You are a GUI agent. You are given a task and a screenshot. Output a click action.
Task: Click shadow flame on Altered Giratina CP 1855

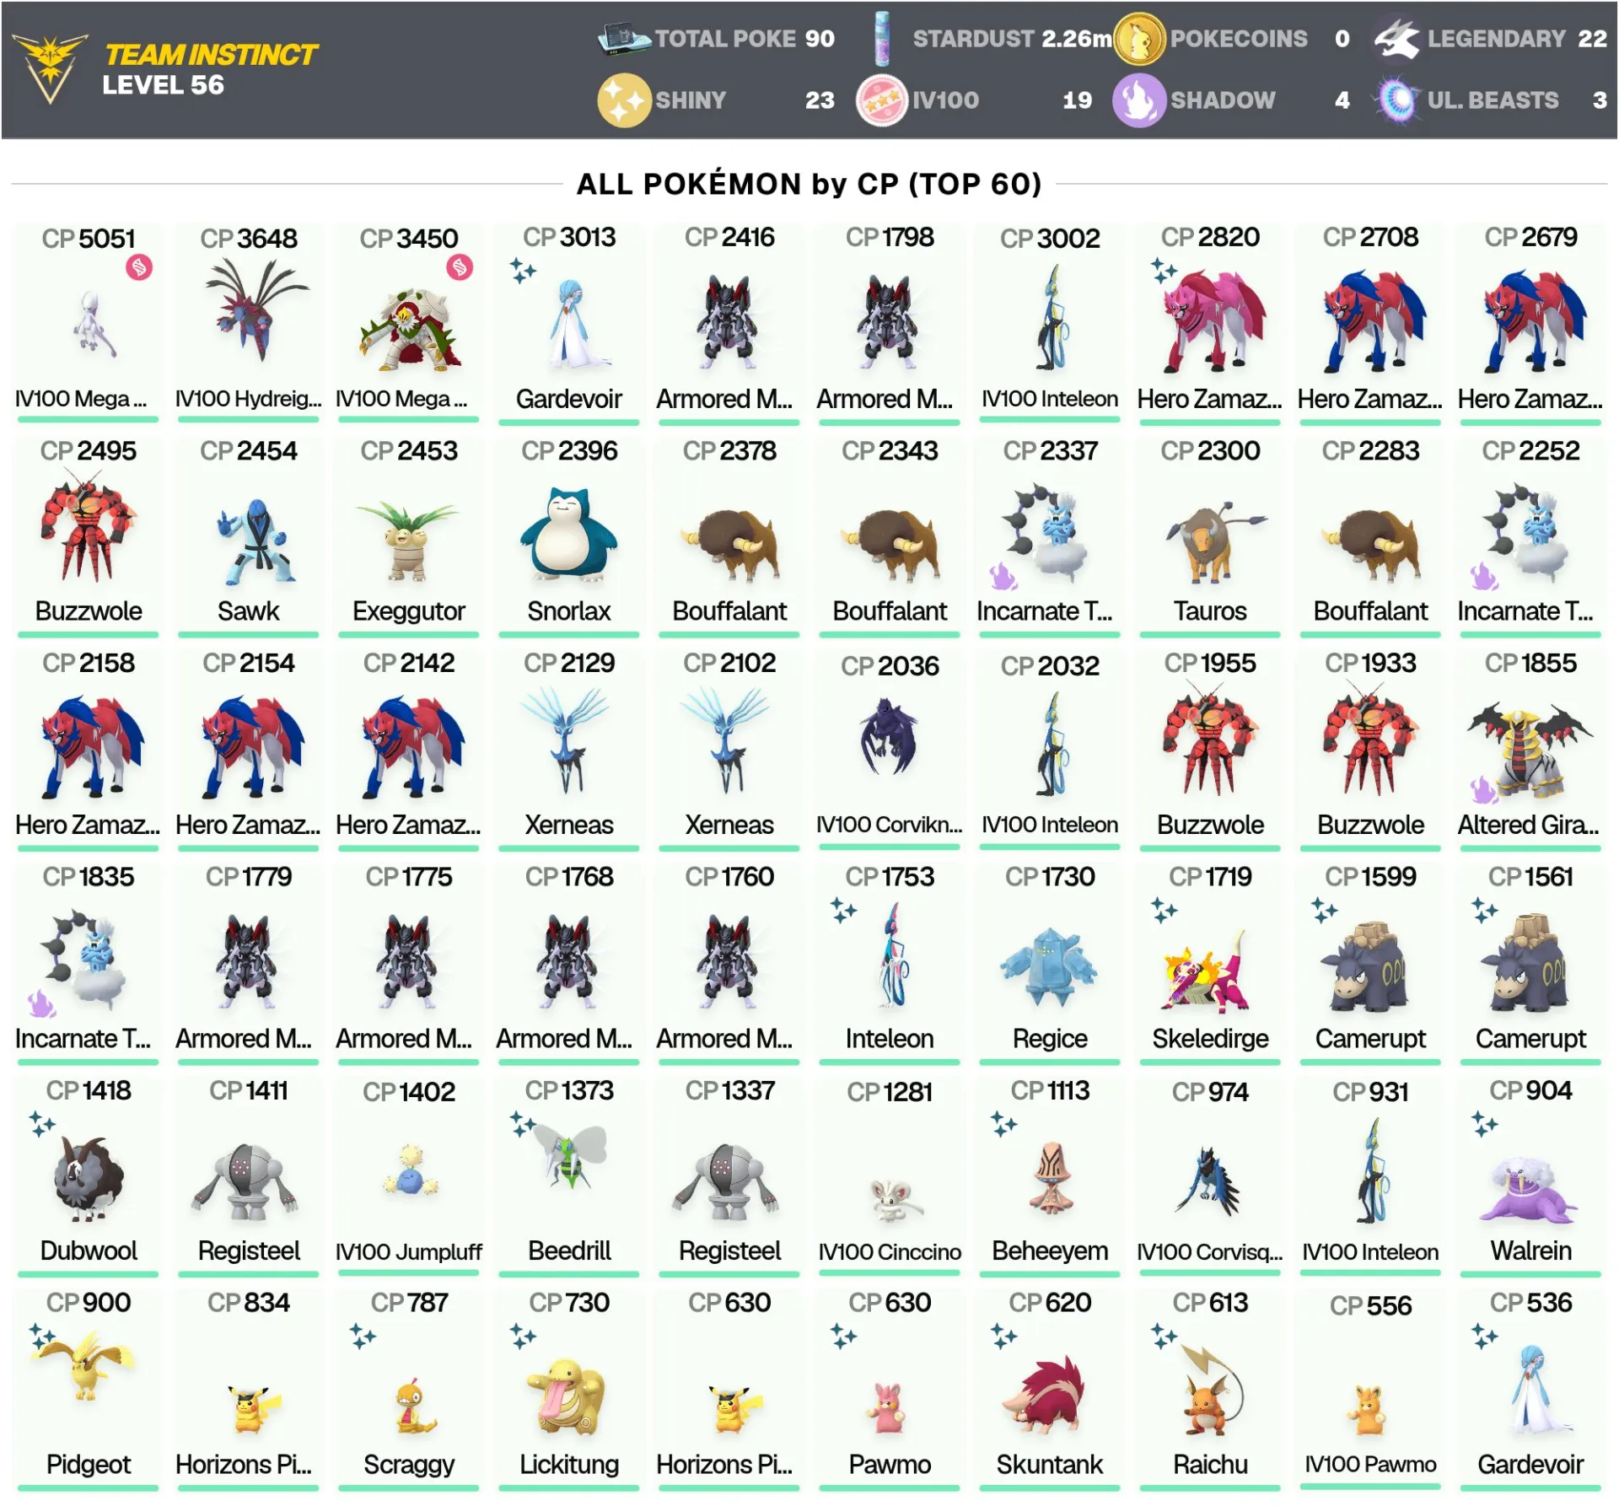pyautogui.click(x=1484, y=790)
